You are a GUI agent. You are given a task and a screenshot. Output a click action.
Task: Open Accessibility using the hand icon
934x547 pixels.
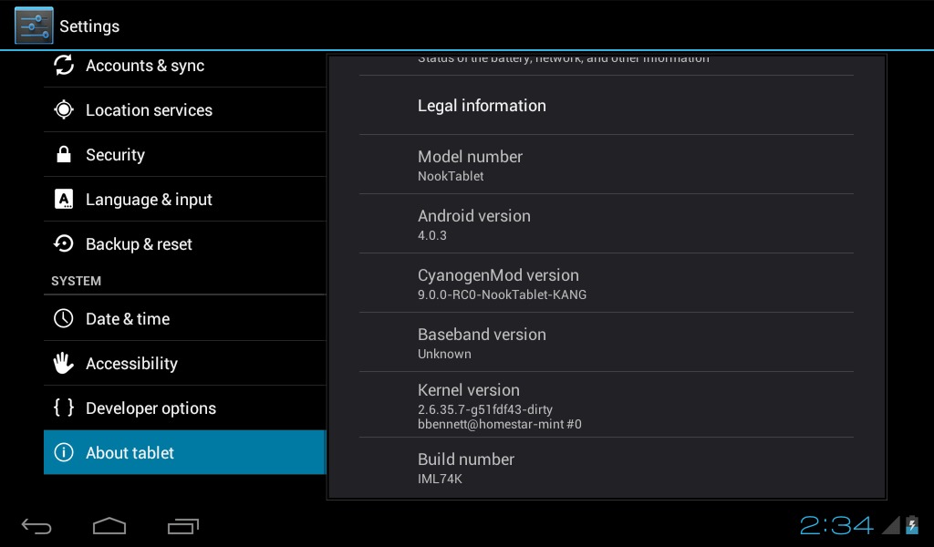click(x=63, y=363)
